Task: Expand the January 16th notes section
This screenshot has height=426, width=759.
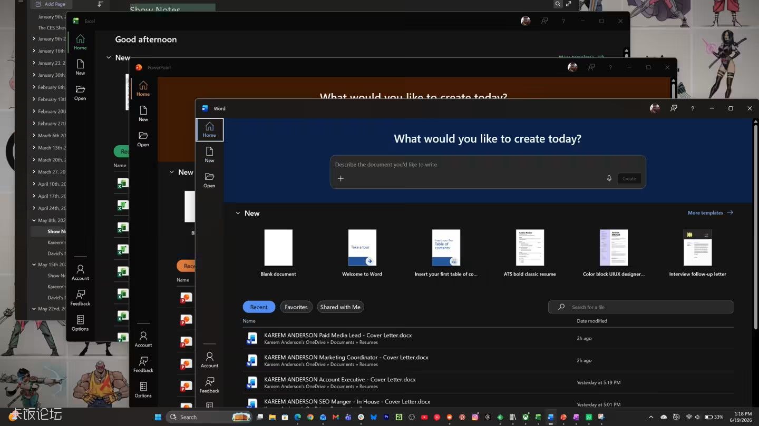Action: [34, 51]
